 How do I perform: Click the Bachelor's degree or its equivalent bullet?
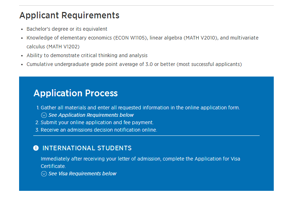tap(67, 29)
